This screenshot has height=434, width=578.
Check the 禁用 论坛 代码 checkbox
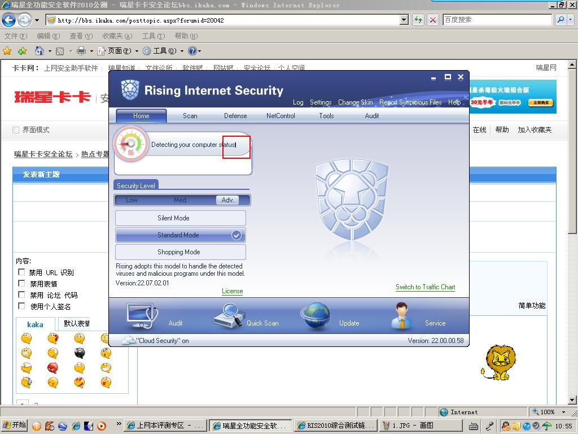tap(21, 294)
